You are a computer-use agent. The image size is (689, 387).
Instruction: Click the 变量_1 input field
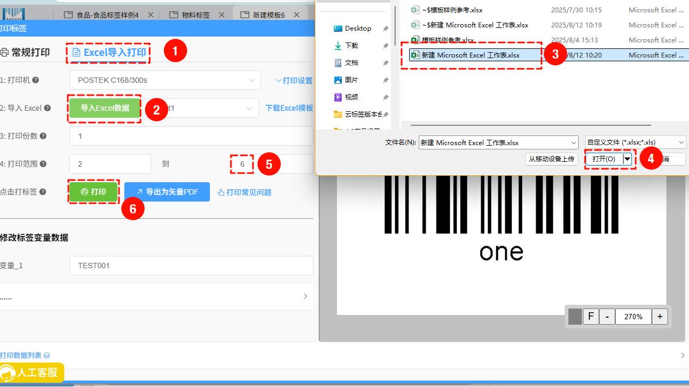(191, 266)
